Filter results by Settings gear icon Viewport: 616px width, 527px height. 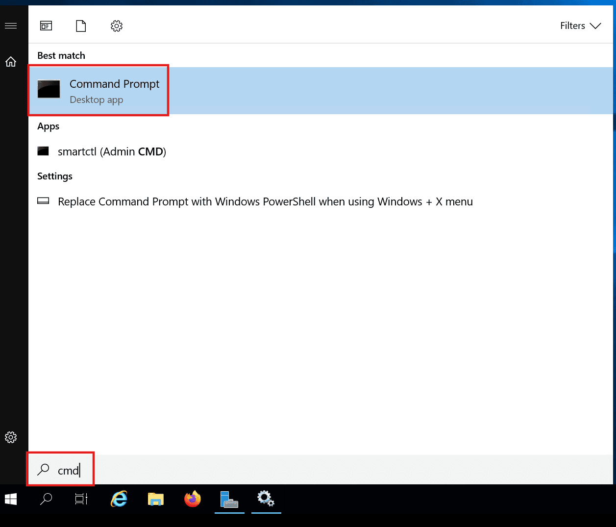pyautogui.click(x=117, y=26)
